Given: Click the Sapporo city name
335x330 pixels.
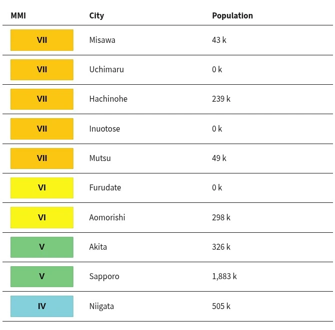Looking at the screenshot, I should 104,277.
